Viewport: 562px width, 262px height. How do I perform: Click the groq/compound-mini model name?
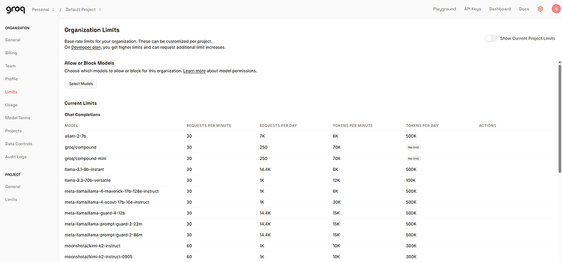[85, 158]
